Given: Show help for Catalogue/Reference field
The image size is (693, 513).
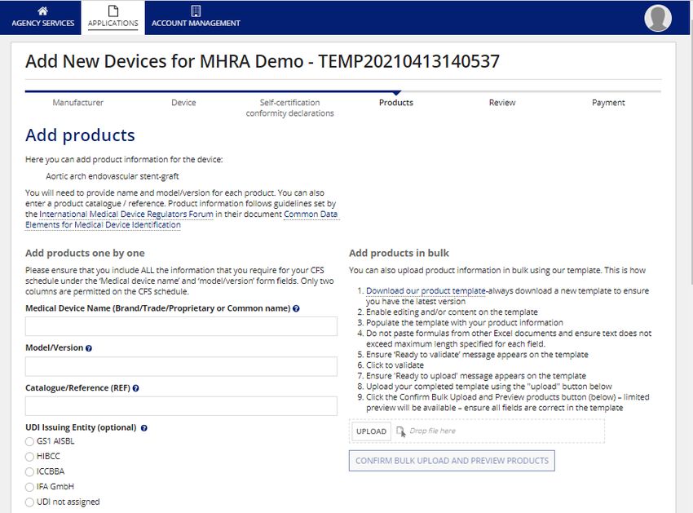Looking at the screenshot, I should [x=135, y=388].
